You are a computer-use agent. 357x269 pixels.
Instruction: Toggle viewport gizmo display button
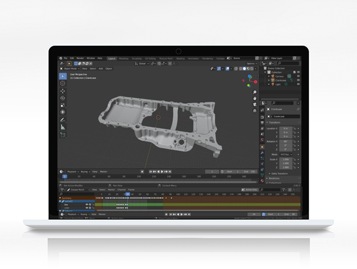pos(219,68)
